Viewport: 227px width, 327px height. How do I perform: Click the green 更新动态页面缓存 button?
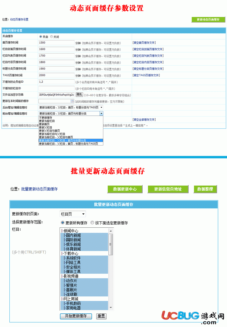[x=208, y=19]
